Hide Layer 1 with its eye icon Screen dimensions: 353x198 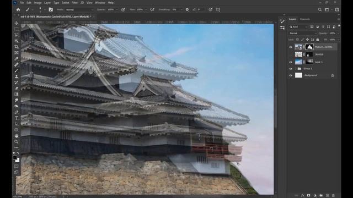coord(291,62)
